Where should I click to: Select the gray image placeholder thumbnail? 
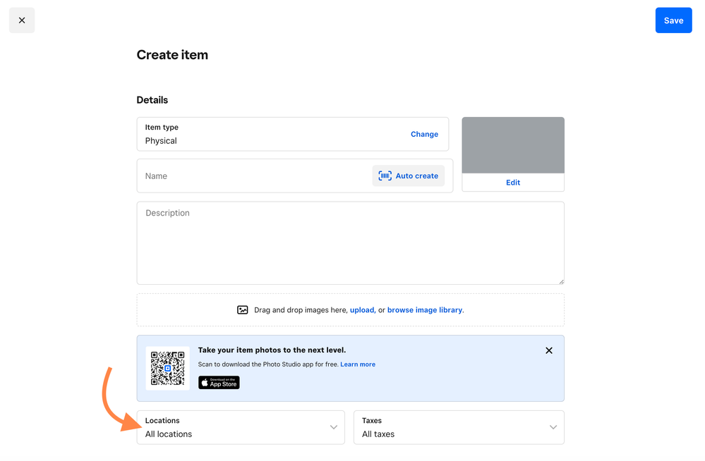click(513, 145)
